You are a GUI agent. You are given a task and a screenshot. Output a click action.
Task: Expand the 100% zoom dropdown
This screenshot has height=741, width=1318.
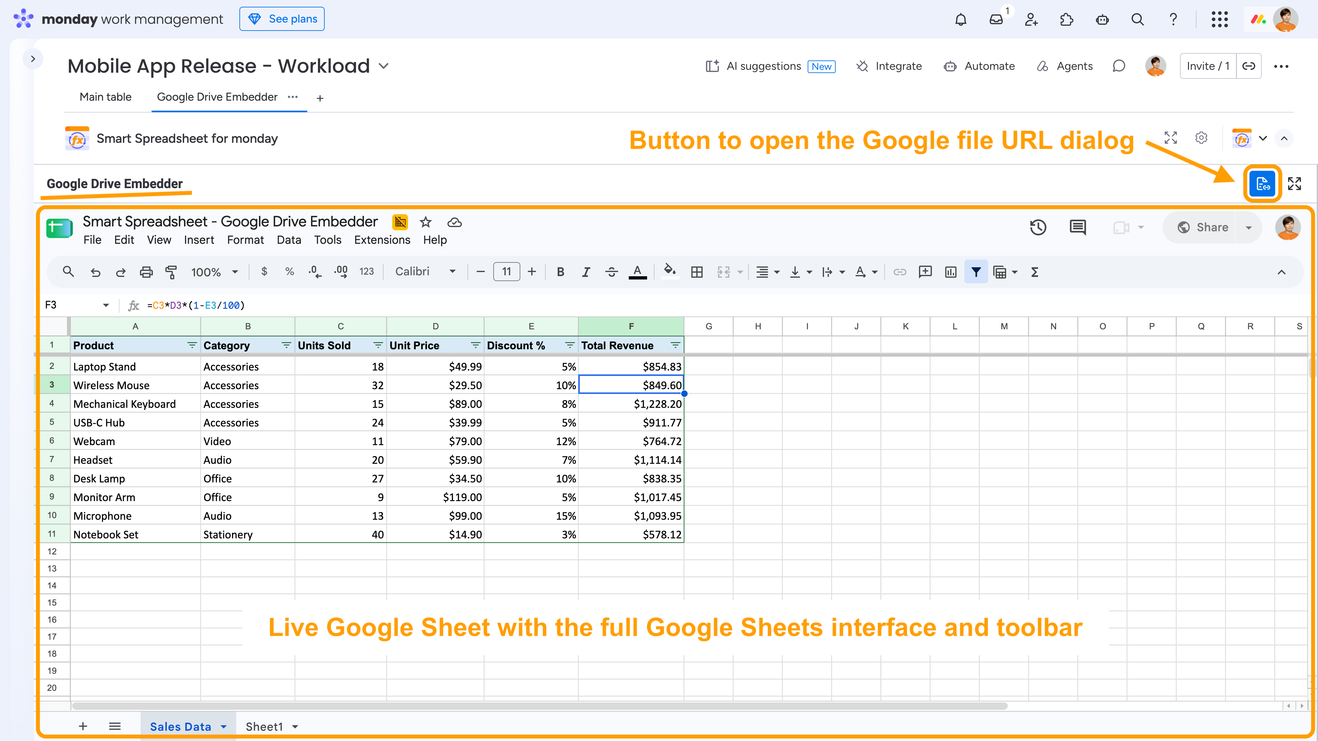pyautogui.click(x=214, y=272)
